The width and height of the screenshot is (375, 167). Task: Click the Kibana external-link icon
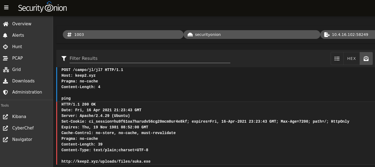(x=5, y=117)
